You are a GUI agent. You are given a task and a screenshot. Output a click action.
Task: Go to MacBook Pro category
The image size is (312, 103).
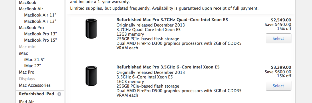click(x=31, y=28)
